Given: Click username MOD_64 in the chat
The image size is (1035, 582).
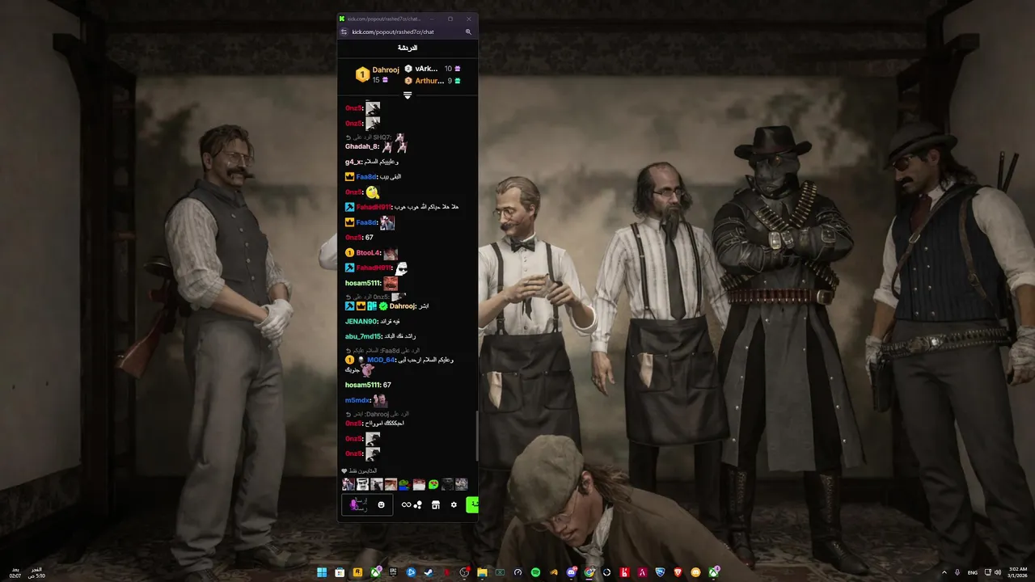Looking at the screenshot, I should click(x=381, y=360).
